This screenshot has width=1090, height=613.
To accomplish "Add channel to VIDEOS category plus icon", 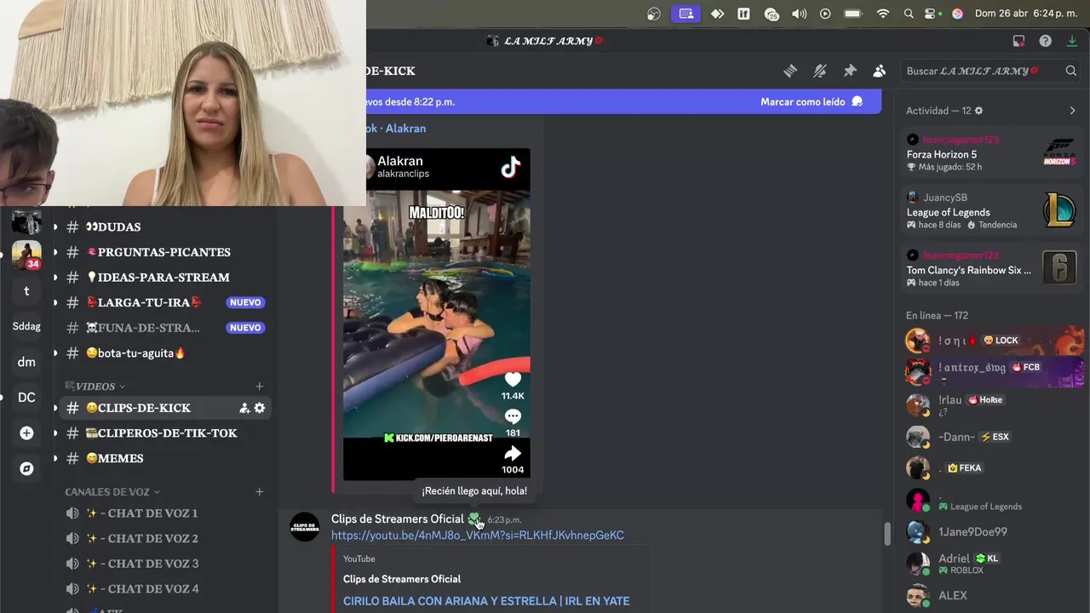I will click(x=260, y=387).
